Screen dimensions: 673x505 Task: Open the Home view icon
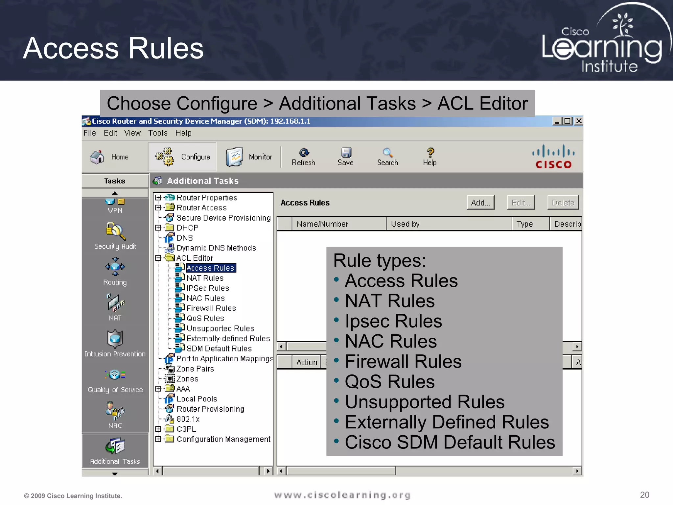click(97, 157)
